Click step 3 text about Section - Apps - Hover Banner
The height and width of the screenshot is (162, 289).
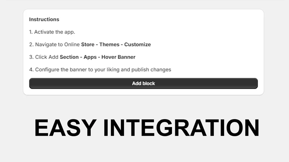(82, 57)
